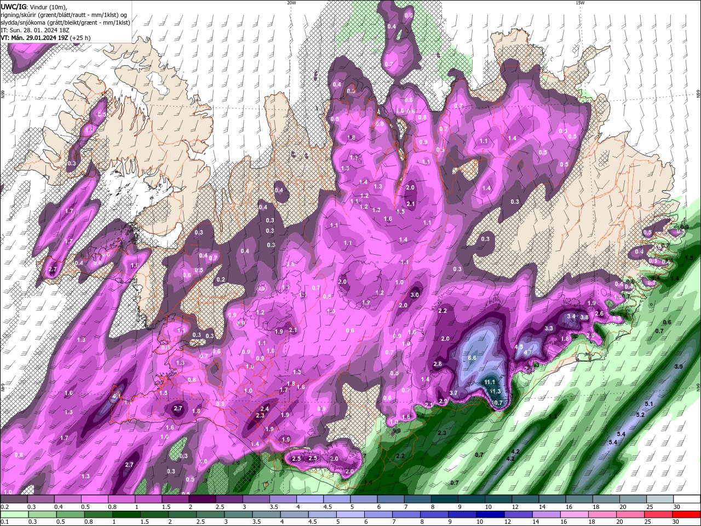701x526 pixels.
Task: Click the 3.0 value on the map
Action: pos(415,295)
